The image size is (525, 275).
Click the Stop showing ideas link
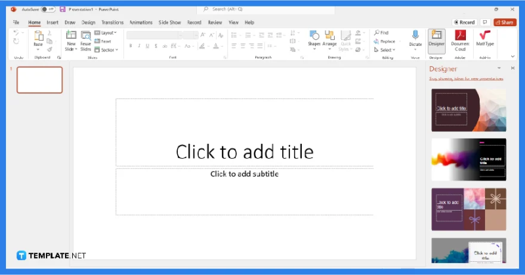(x=466, y=79)
